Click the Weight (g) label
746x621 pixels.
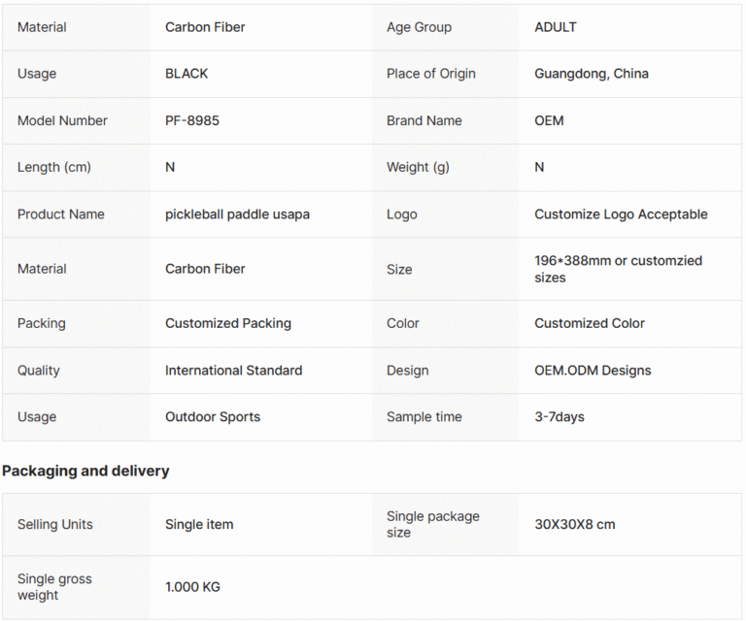pyautogui.click(x=418, y=167)
